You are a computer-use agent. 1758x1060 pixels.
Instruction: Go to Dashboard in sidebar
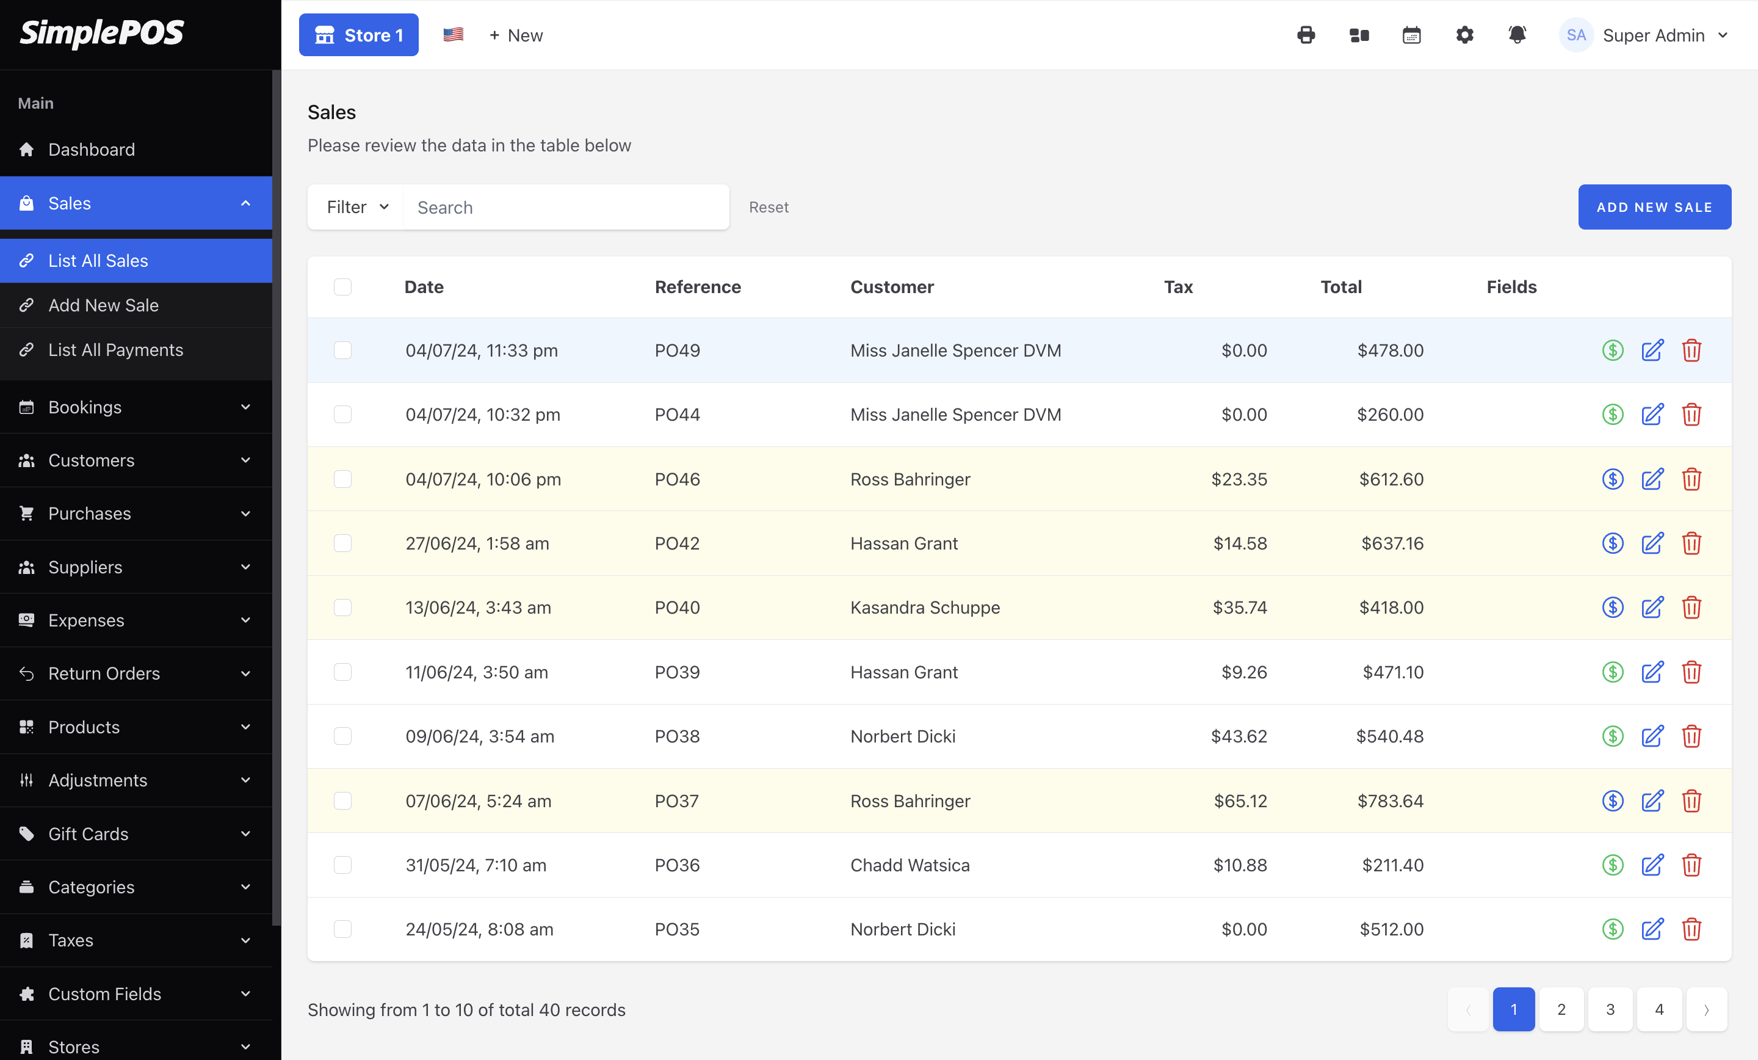(92, 149)
